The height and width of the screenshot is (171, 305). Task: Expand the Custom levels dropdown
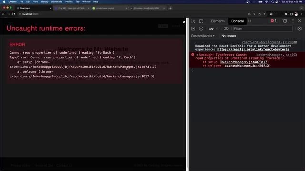203,36
